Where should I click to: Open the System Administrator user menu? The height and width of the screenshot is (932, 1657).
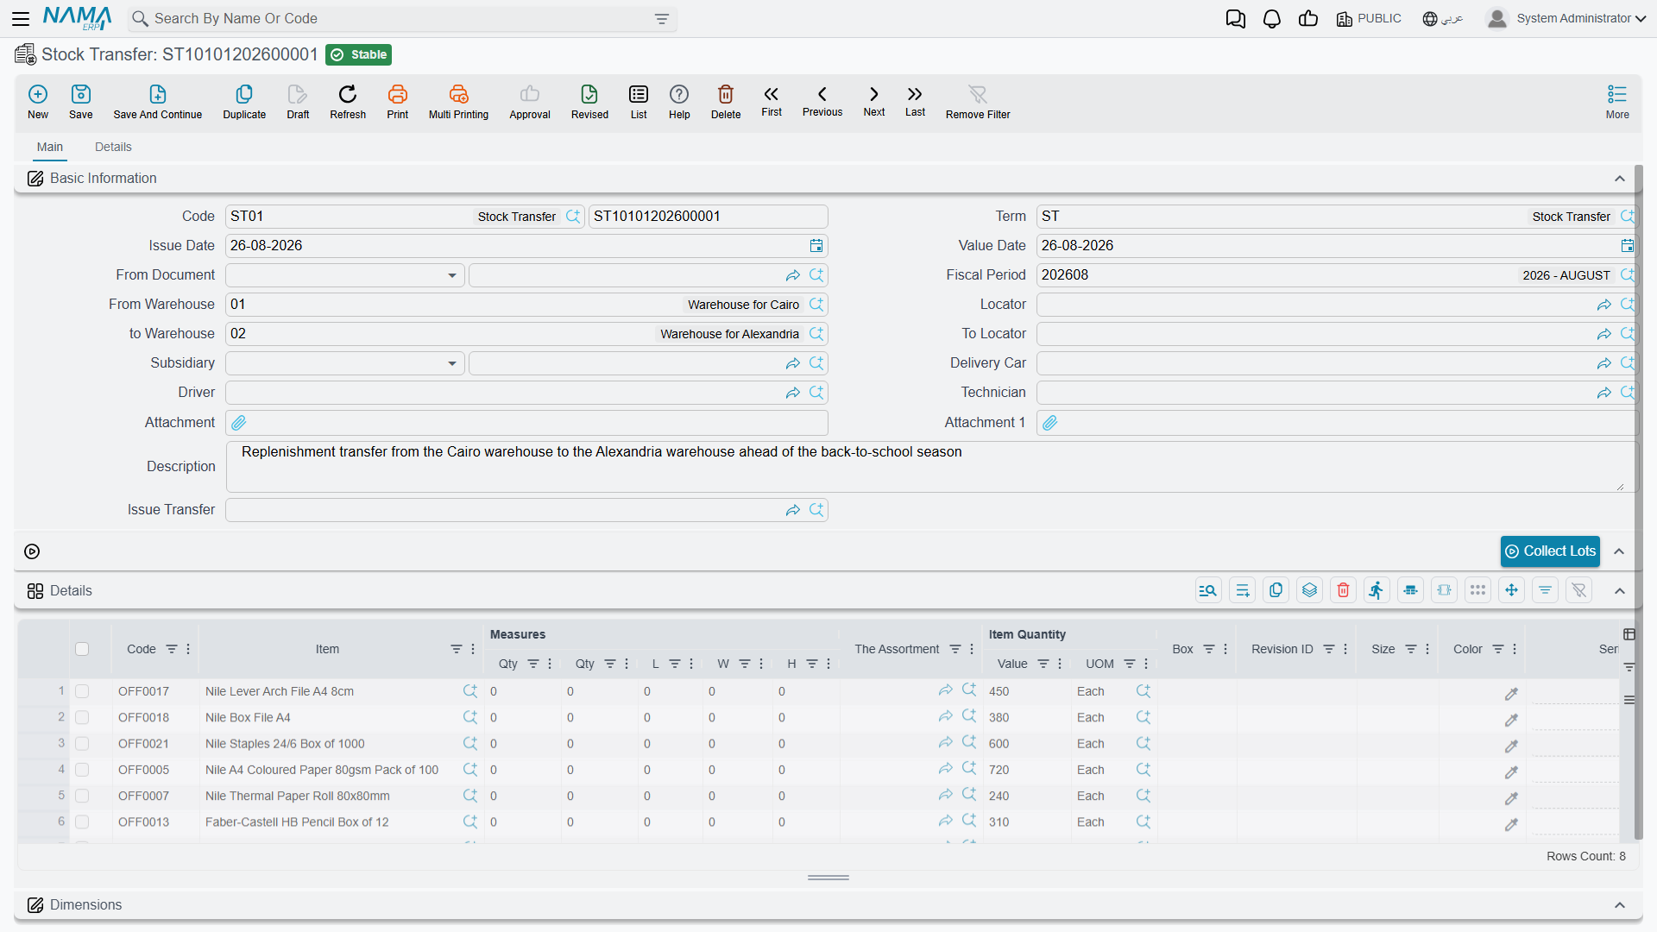pos(1566,19)
